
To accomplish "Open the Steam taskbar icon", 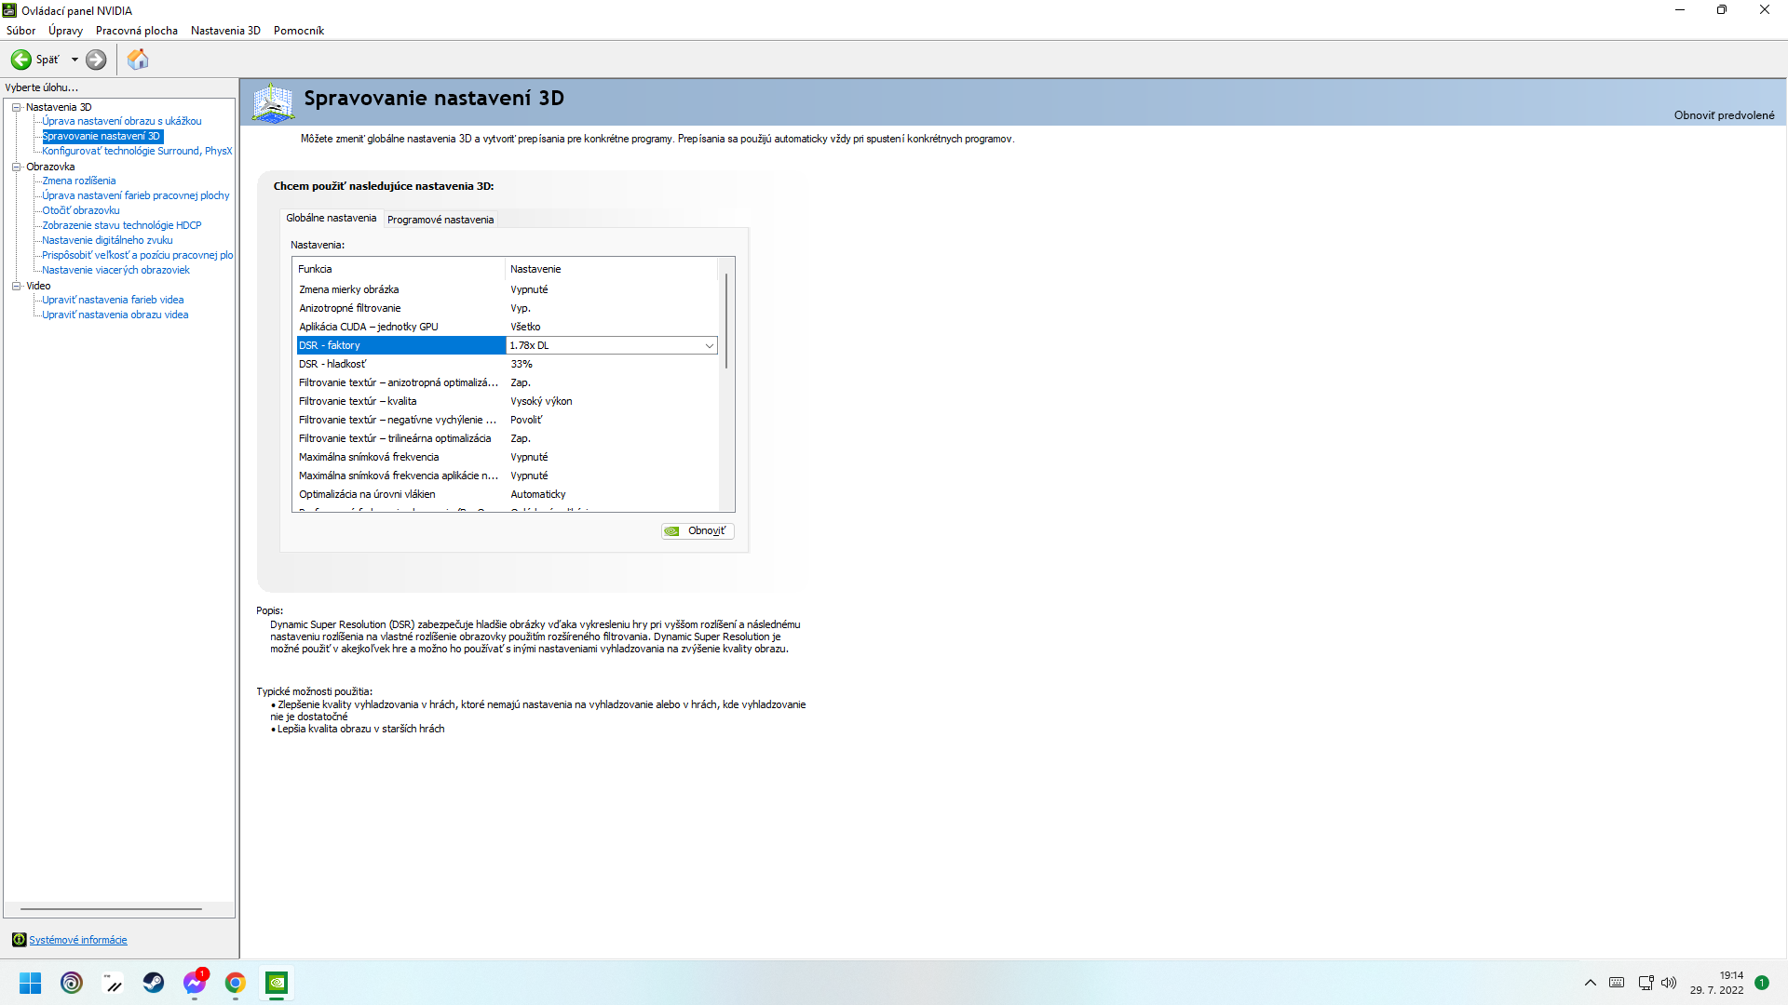I will point(154,983).
